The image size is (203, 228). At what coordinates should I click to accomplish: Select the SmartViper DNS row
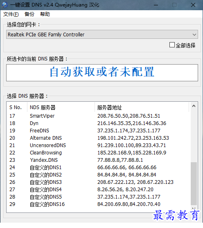click(x=99, y=116)
